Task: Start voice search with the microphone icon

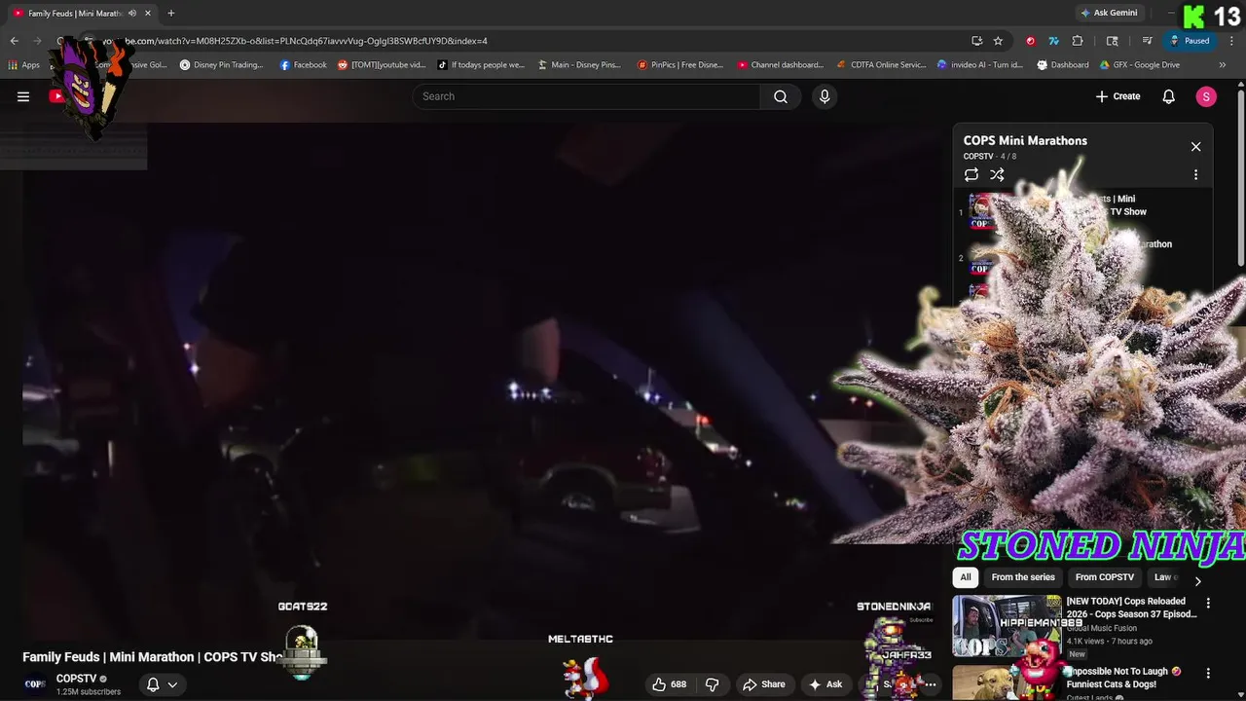Action: [825, 96]
